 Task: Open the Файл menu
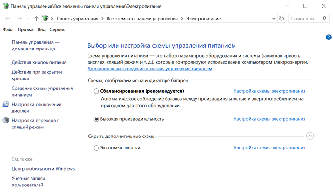(8, 29)
